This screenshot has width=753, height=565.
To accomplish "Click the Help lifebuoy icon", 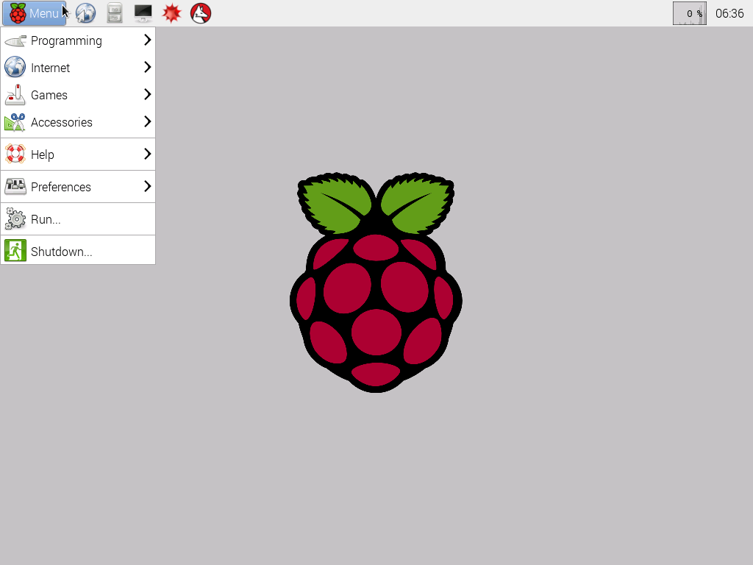I will click(15, 154).
